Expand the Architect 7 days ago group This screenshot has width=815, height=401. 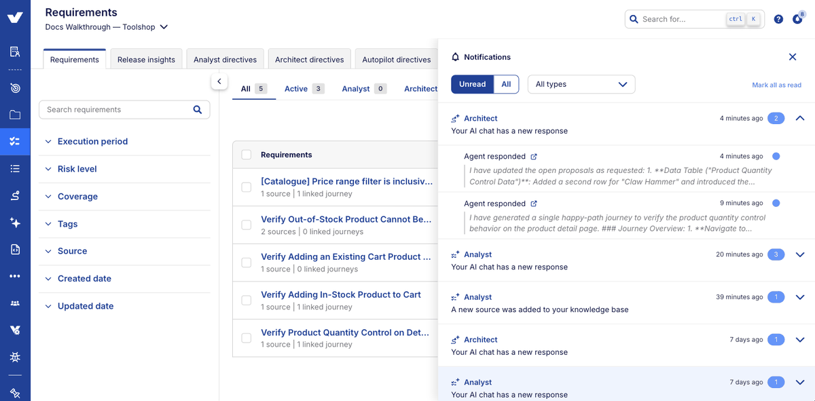click(x=799, y=339)
